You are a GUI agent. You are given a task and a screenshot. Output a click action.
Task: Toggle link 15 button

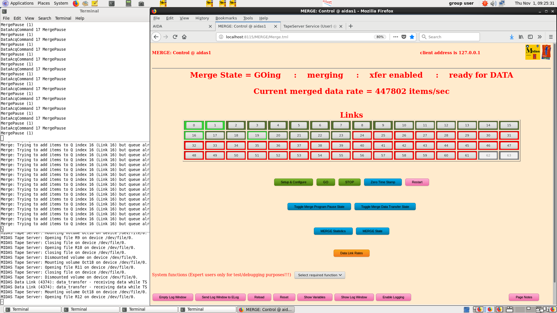(x=509, y=125)
